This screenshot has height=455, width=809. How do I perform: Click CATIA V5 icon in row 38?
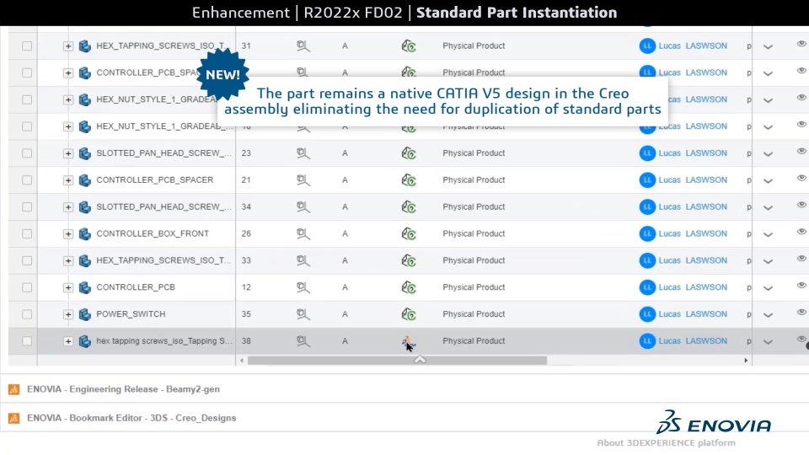tap(408, 341)
